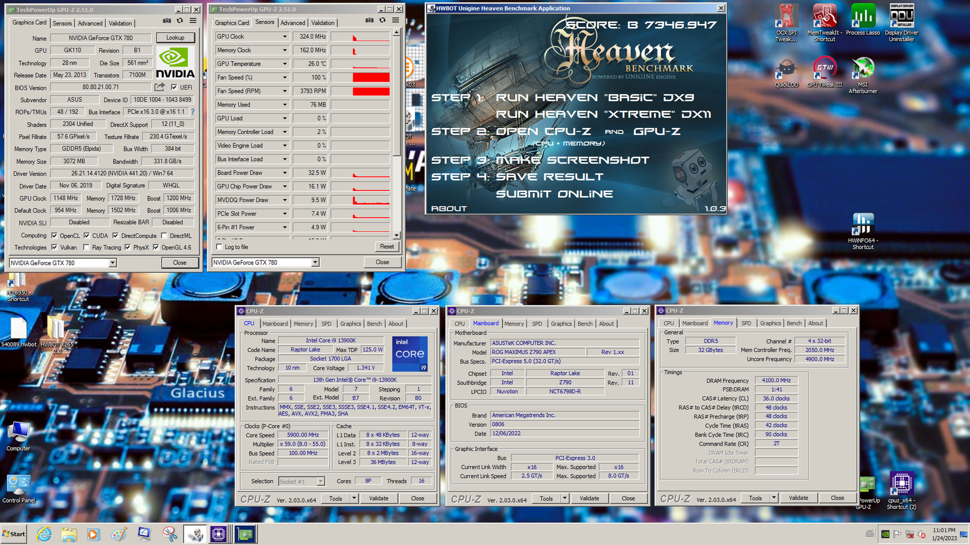The width and height of the screenshot is (970, 545).
Task: Click the clock in system tray
Action: point(944,534)
